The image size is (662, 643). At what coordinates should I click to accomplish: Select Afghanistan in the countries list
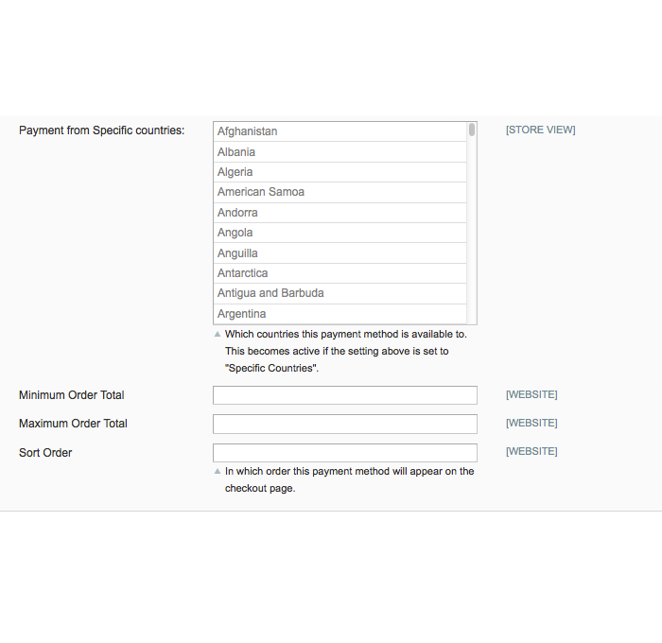pyautogui.click(x=248, y=131)
